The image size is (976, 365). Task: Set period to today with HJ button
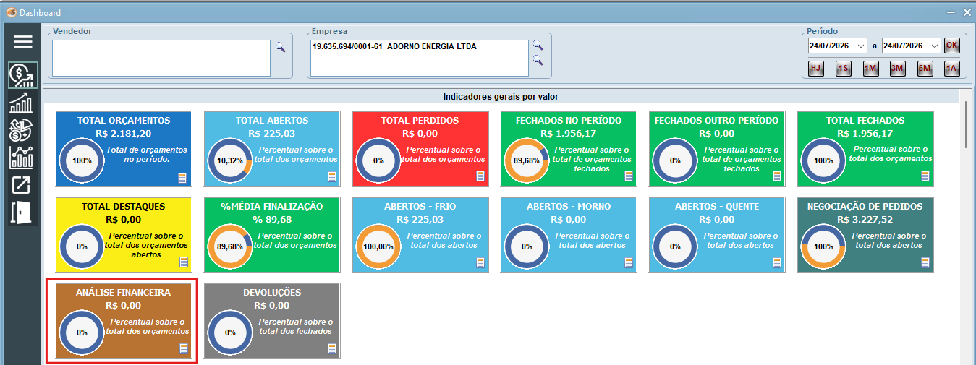coord(816,69)
